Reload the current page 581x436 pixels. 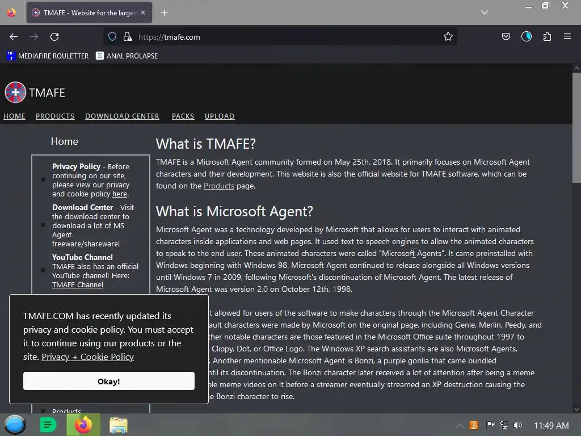(54, 37)
